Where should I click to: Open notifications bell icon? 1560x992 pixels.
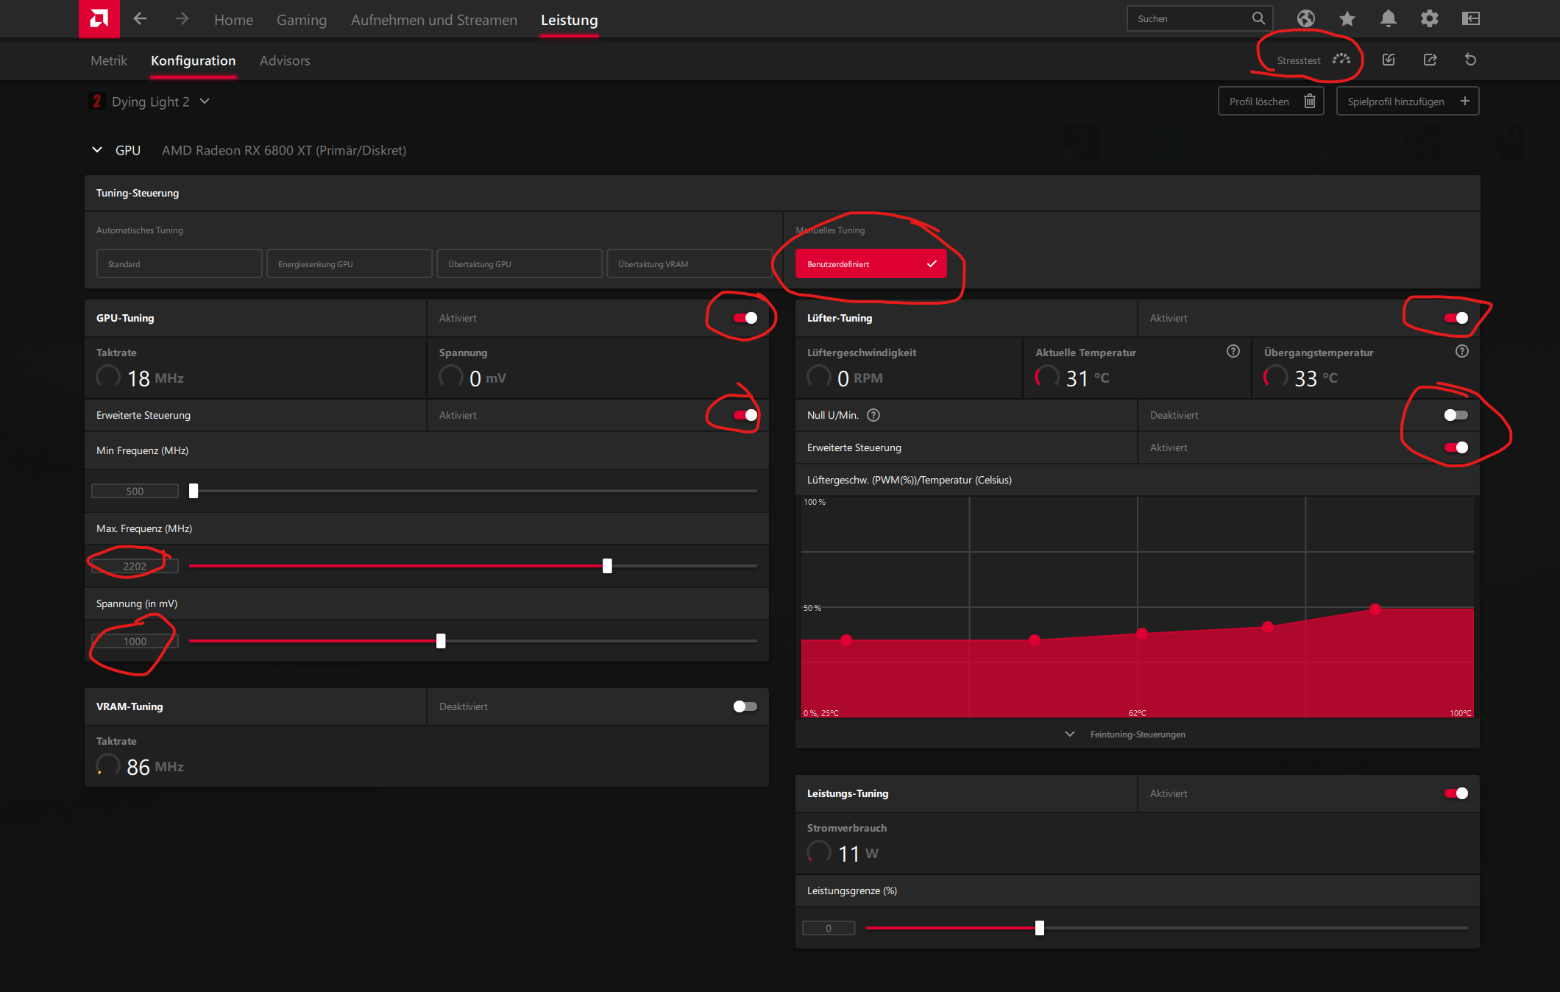coord(1389,18)
